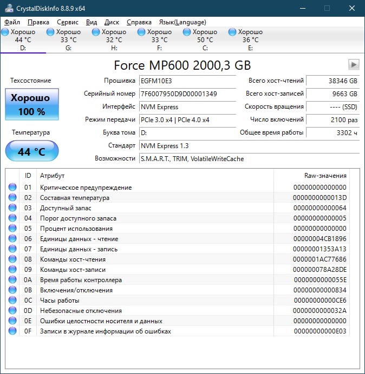Screen dimensions: 365x374
Task: Select row Единицы данных - чтение
Action: click(x=178, y=238)
